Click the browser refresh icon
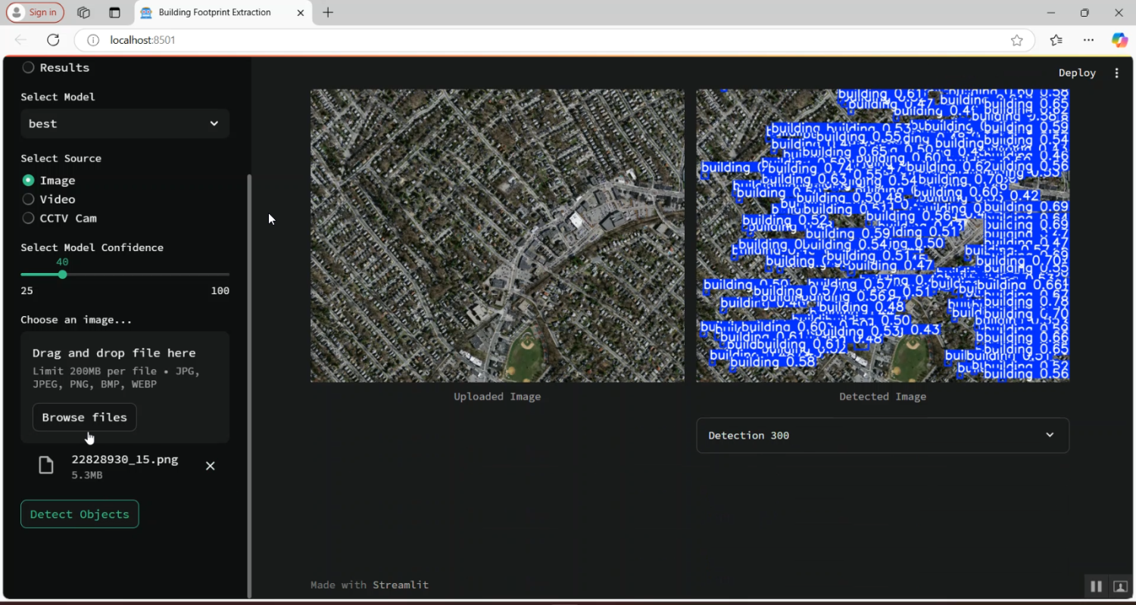 click(x=53, y=40)
